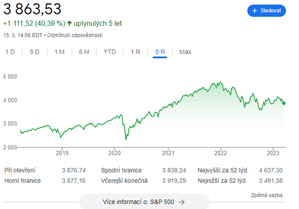The height and width of the screenshot is (209, 299).
Task: Click the 3 000 y-axis label
Action: coord(10,124)
